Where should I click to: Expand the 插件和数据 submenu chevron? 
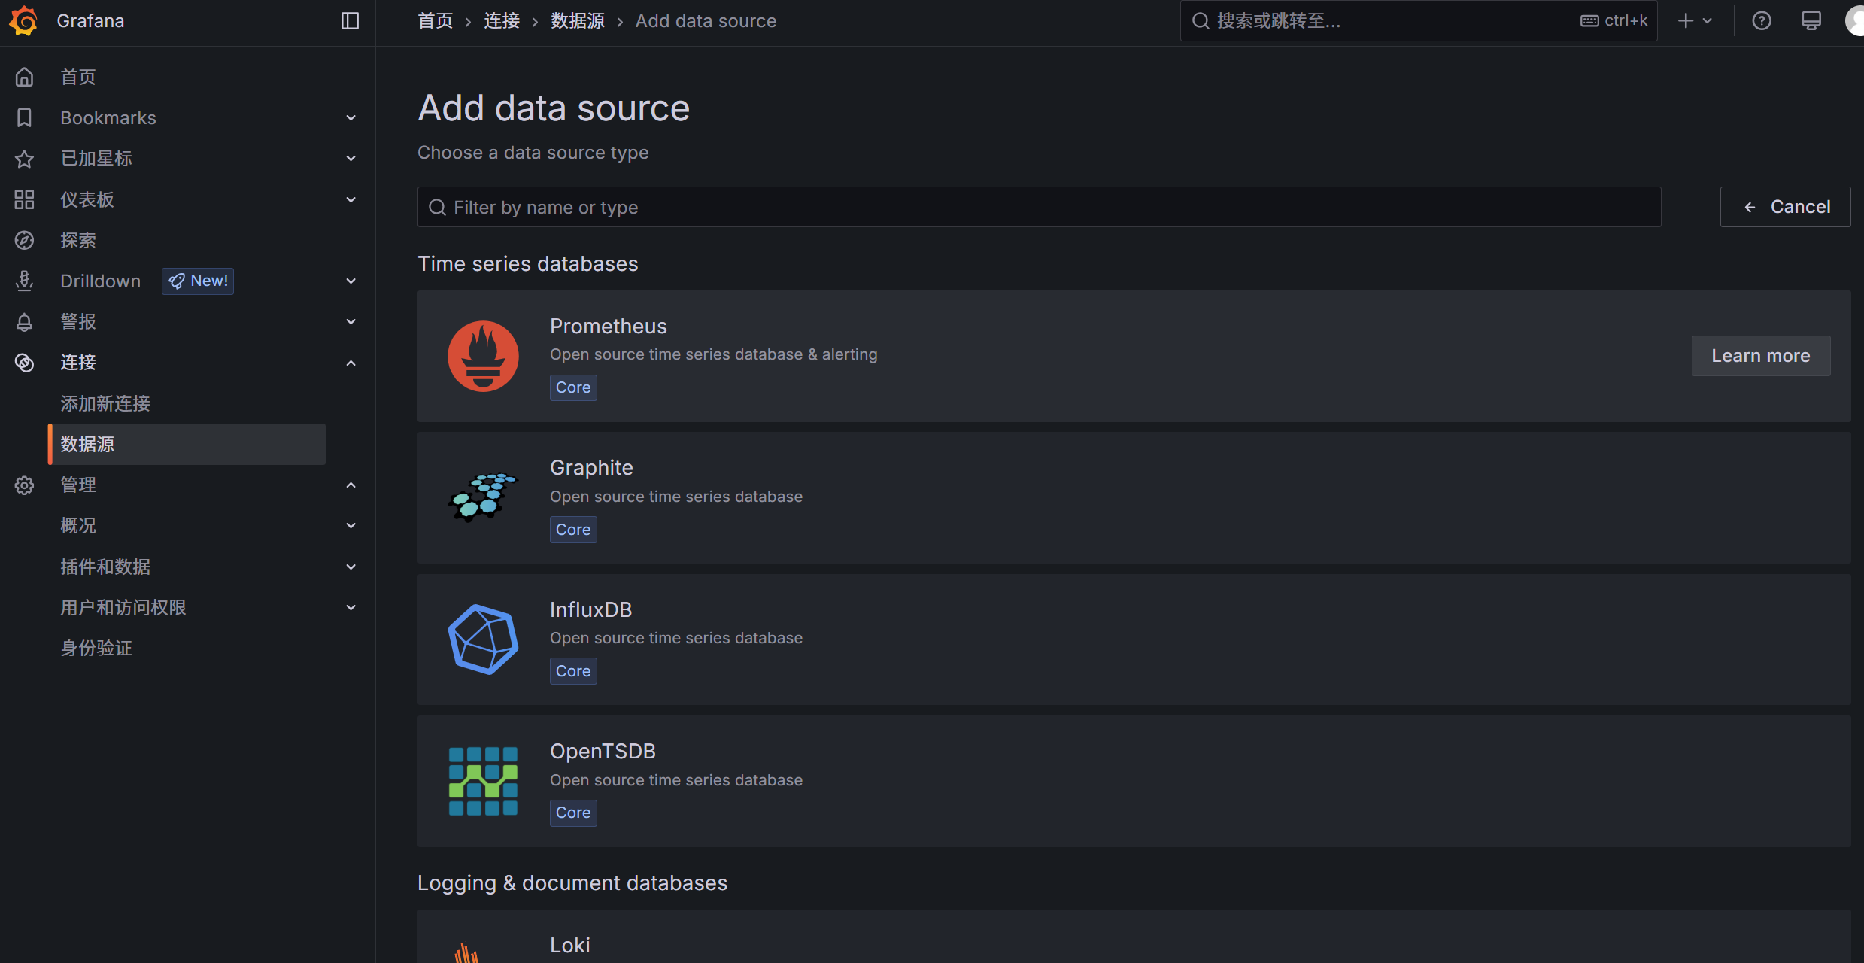coord(351,567)
